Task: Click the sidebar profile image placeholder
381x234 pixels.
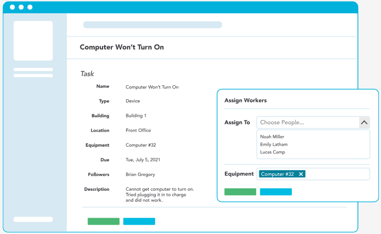Action: coord(33,41)
